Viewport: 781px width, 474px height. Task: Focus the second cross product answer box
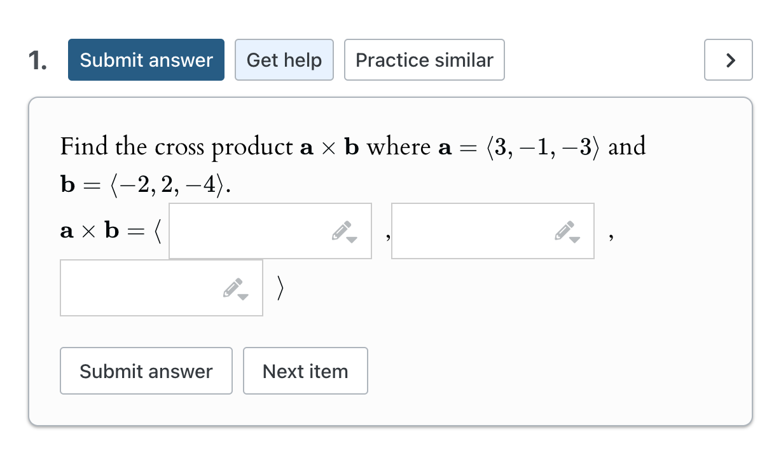471,231
